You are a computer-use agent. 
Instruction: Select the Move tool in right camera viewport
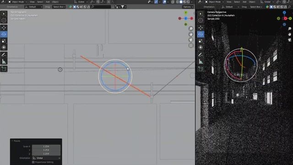point(201,27)
